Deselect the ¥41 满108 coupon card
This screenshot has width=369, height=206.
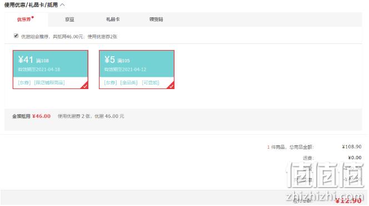click(51, 70)
